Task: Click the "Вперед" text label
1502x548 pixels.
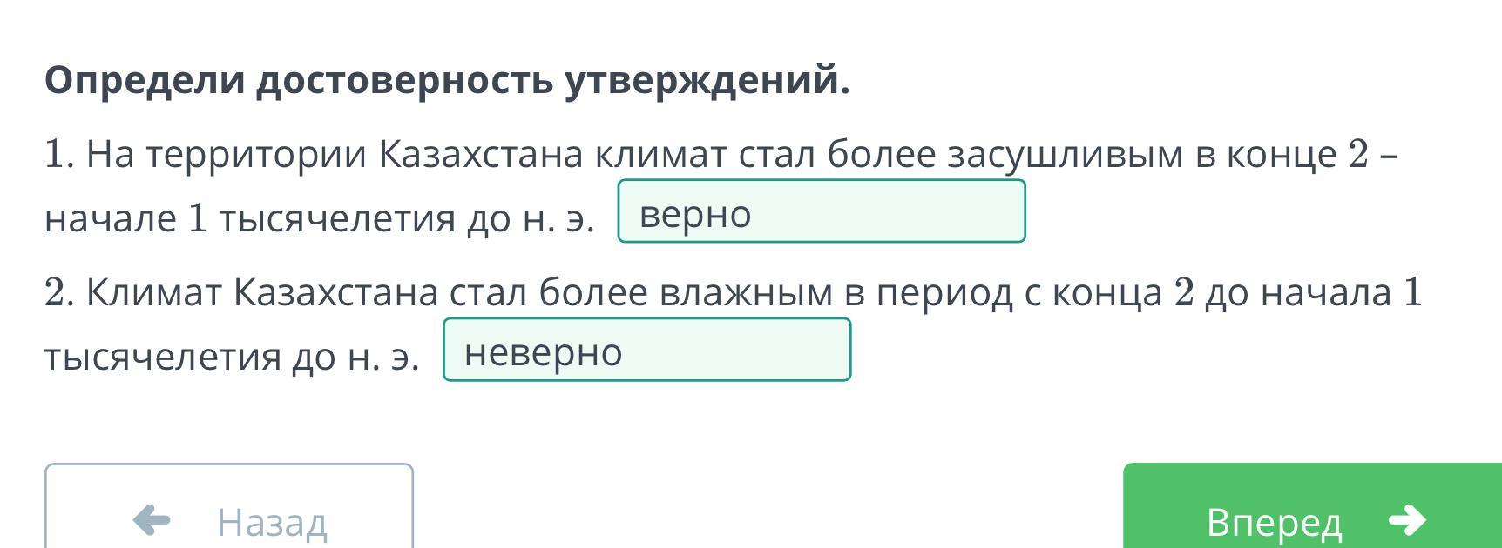Action: pos(1274,523)
